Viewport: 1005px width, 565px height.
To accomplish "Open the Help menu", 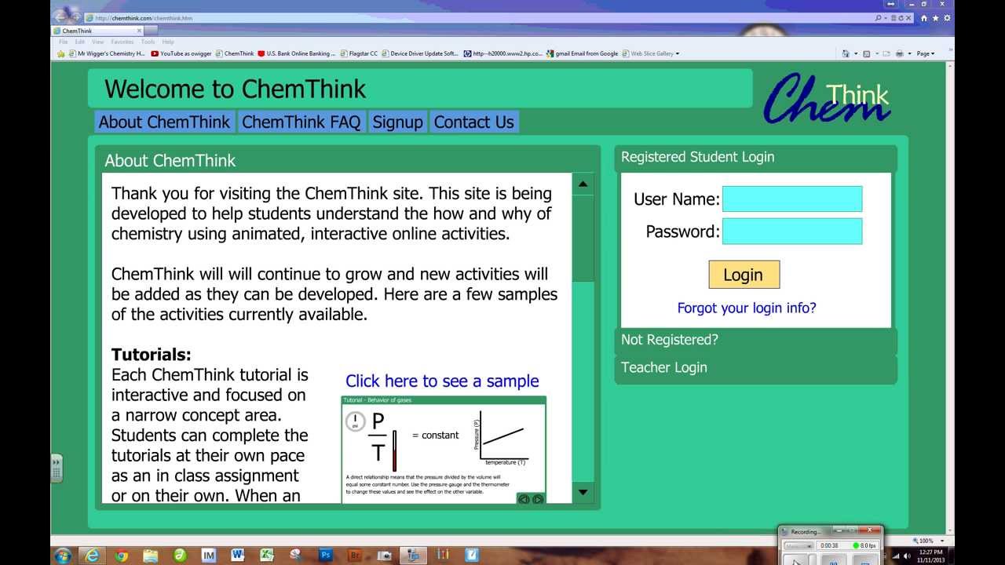I will (x=167, y=42).
